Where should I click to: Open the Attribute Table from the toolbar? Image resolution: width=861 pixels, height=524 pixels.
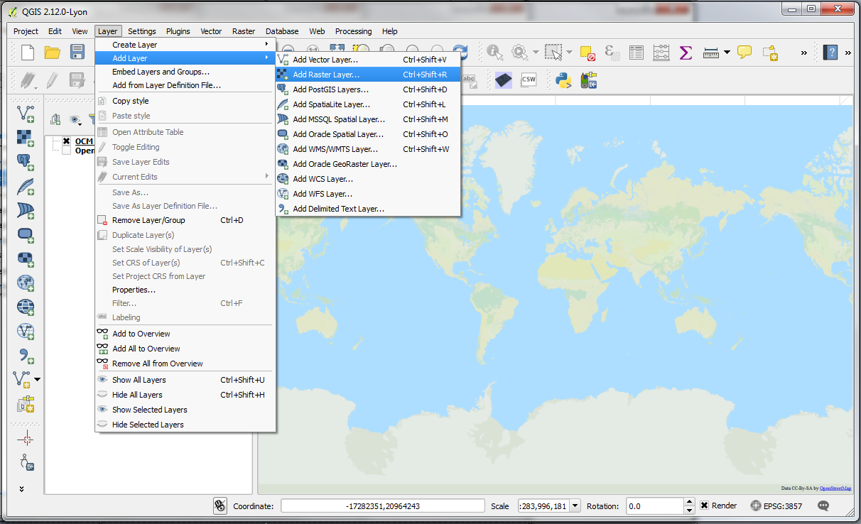636,53
